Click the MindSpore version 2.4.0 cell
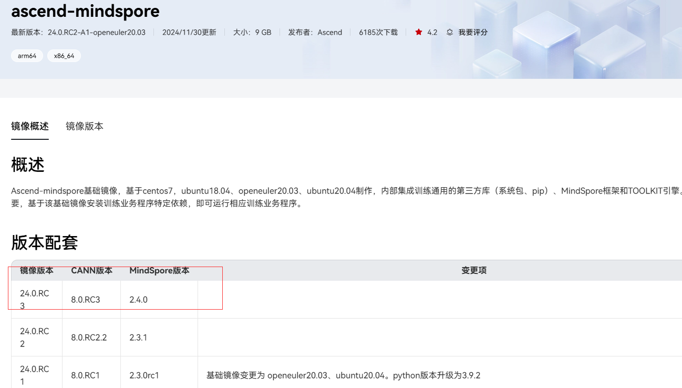 pyautogui.click(x=138, y=299)
